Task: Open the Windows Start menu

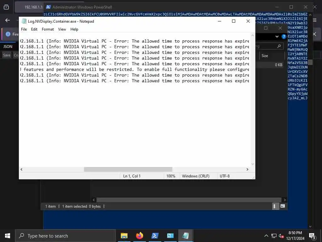Action: tap(8, 236)
